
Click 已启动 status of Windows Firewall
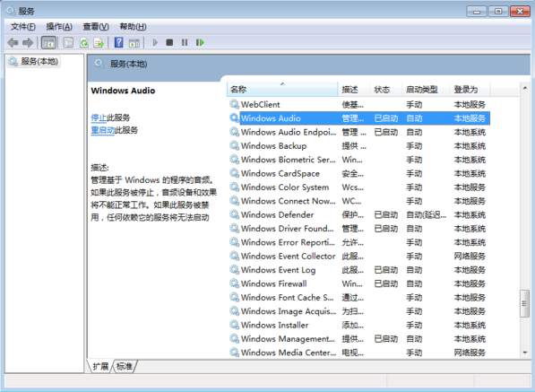pyautogui.click(x=386, y=283)
